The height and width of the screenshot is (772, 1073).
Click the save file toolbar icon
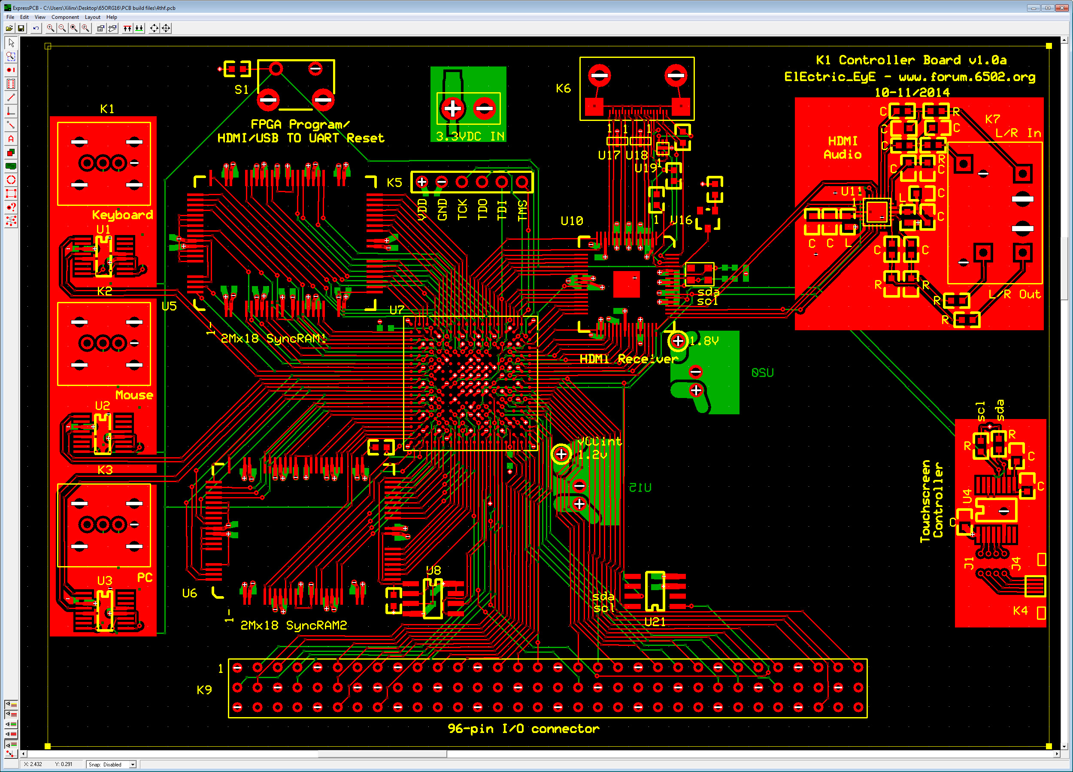pos(21,28)
